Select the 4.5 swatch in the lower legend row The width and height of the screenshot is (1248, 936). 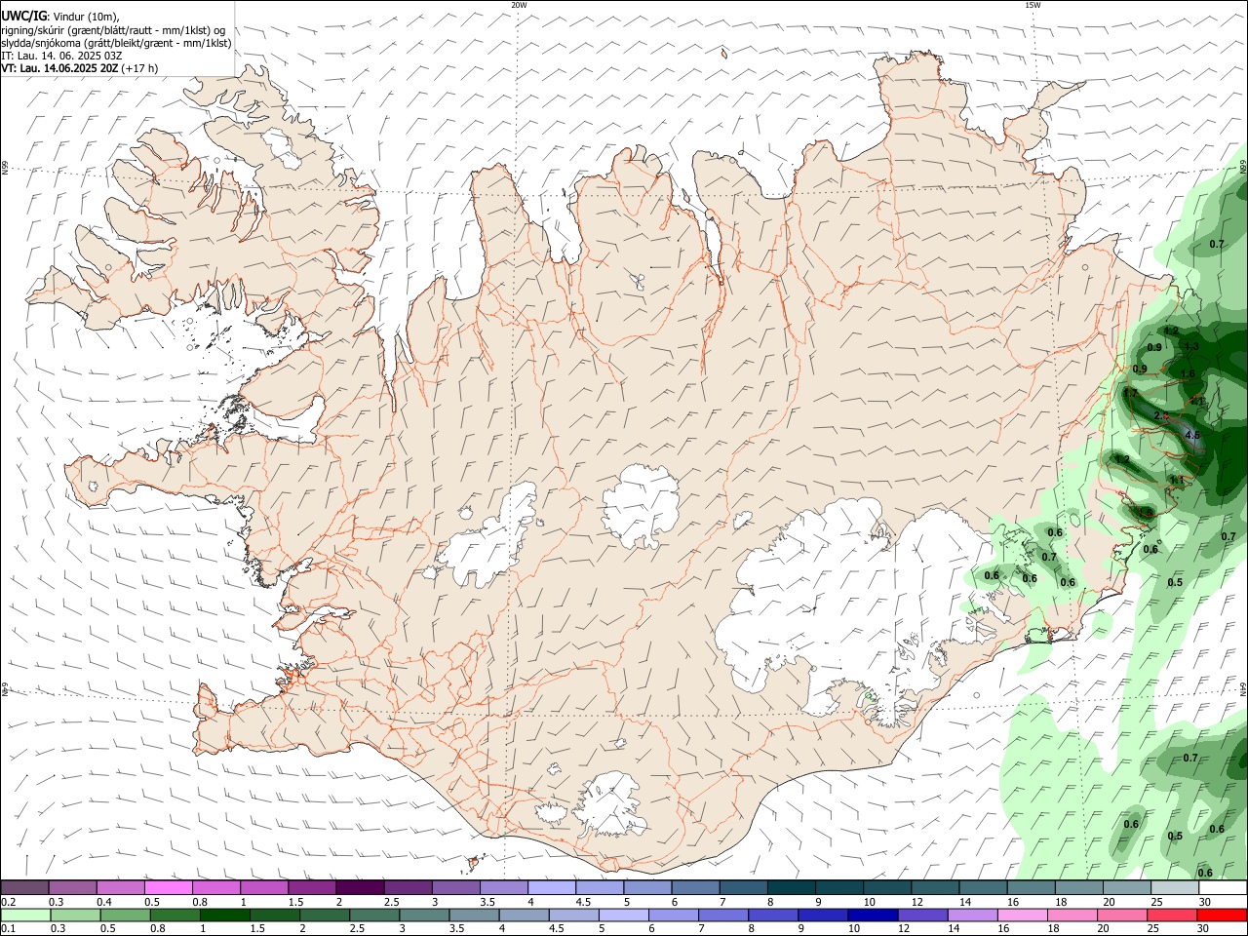point(575,915)
